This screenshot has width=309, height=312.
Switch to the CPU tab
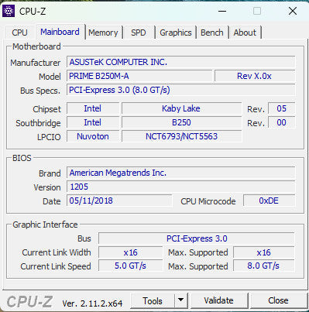click(x=19, y=33)
